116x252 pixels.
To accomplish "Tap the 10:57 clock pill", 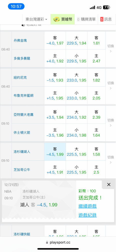I will [16, 7].
